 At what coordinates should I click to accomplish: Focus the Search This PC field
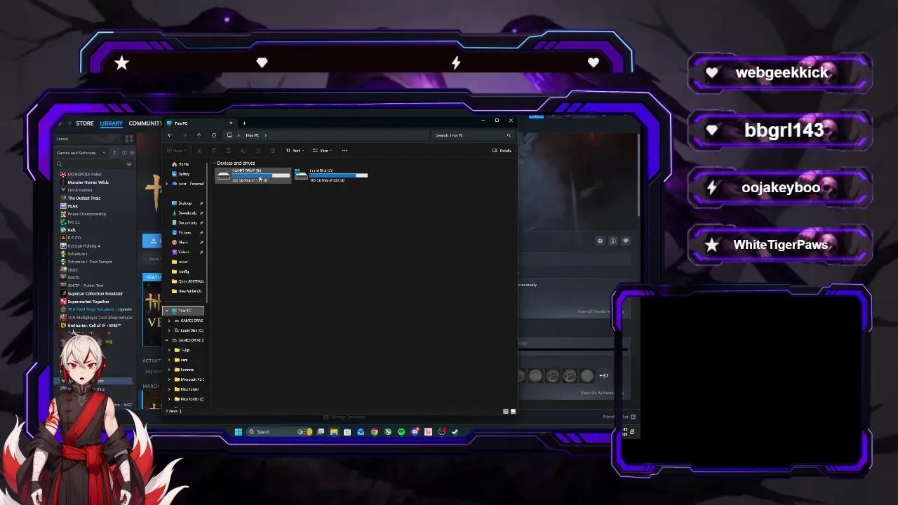[471, 135]
